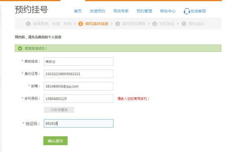Open the 帮助中心 navigation link

(x=168, y=11)
